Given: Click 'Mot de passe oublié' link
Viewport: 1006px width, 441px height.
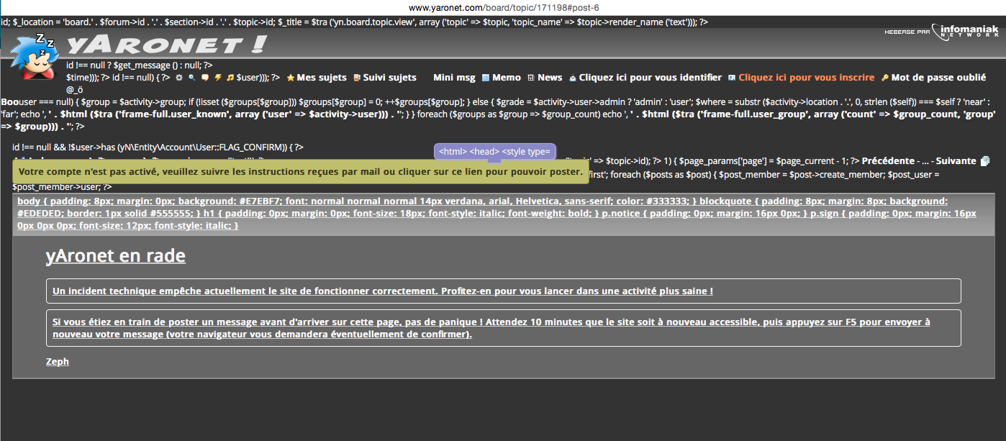Looking at the screenshot, I should (x=939, y=78).
